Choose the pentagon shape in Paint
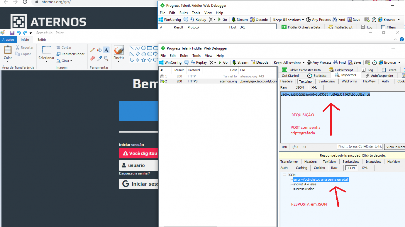This screenshot has height=227, width=405. point(144,54)
